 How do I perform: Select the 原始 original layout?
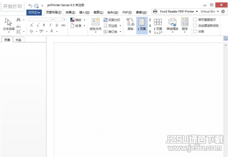[130, 24]
